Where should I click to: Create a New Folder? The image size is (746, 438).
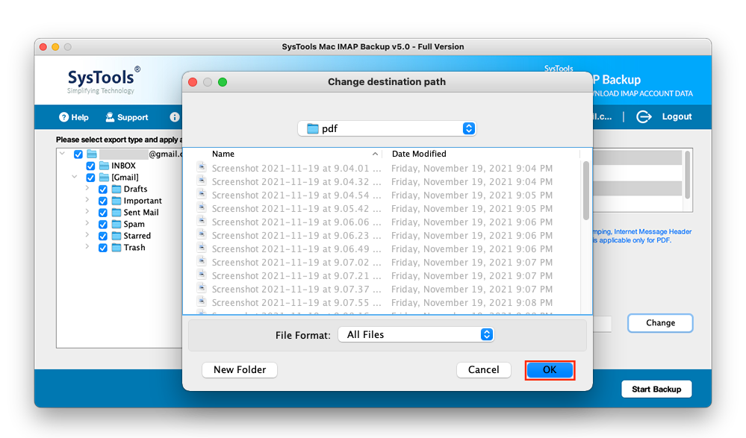click(240, 370)
